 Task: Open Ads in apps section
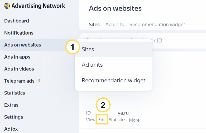(17, 57)
